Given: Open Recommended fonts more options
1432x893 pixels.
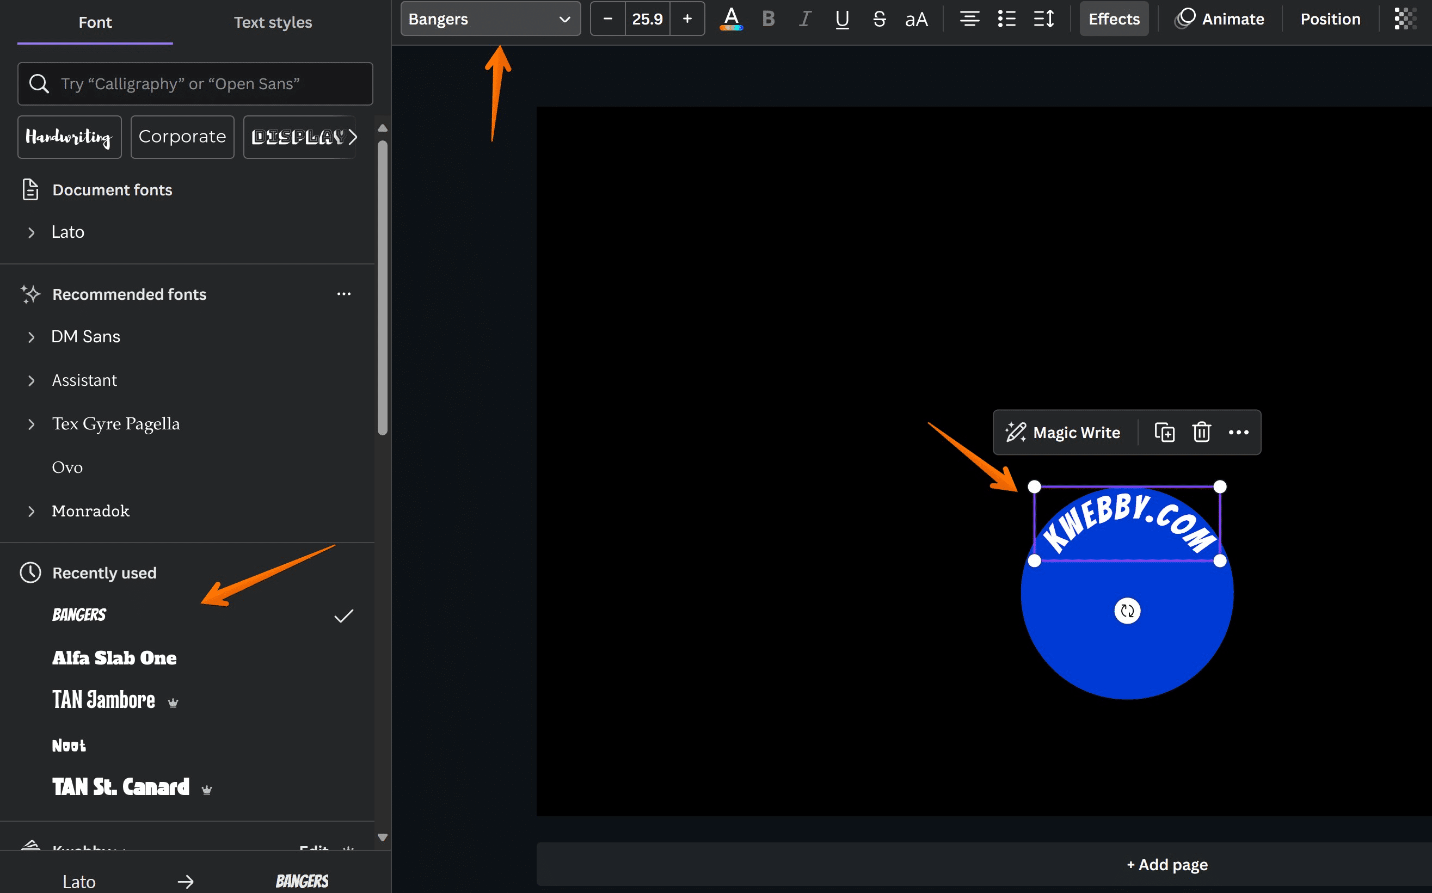Looking at the screenshot, I should pos(344,294).
